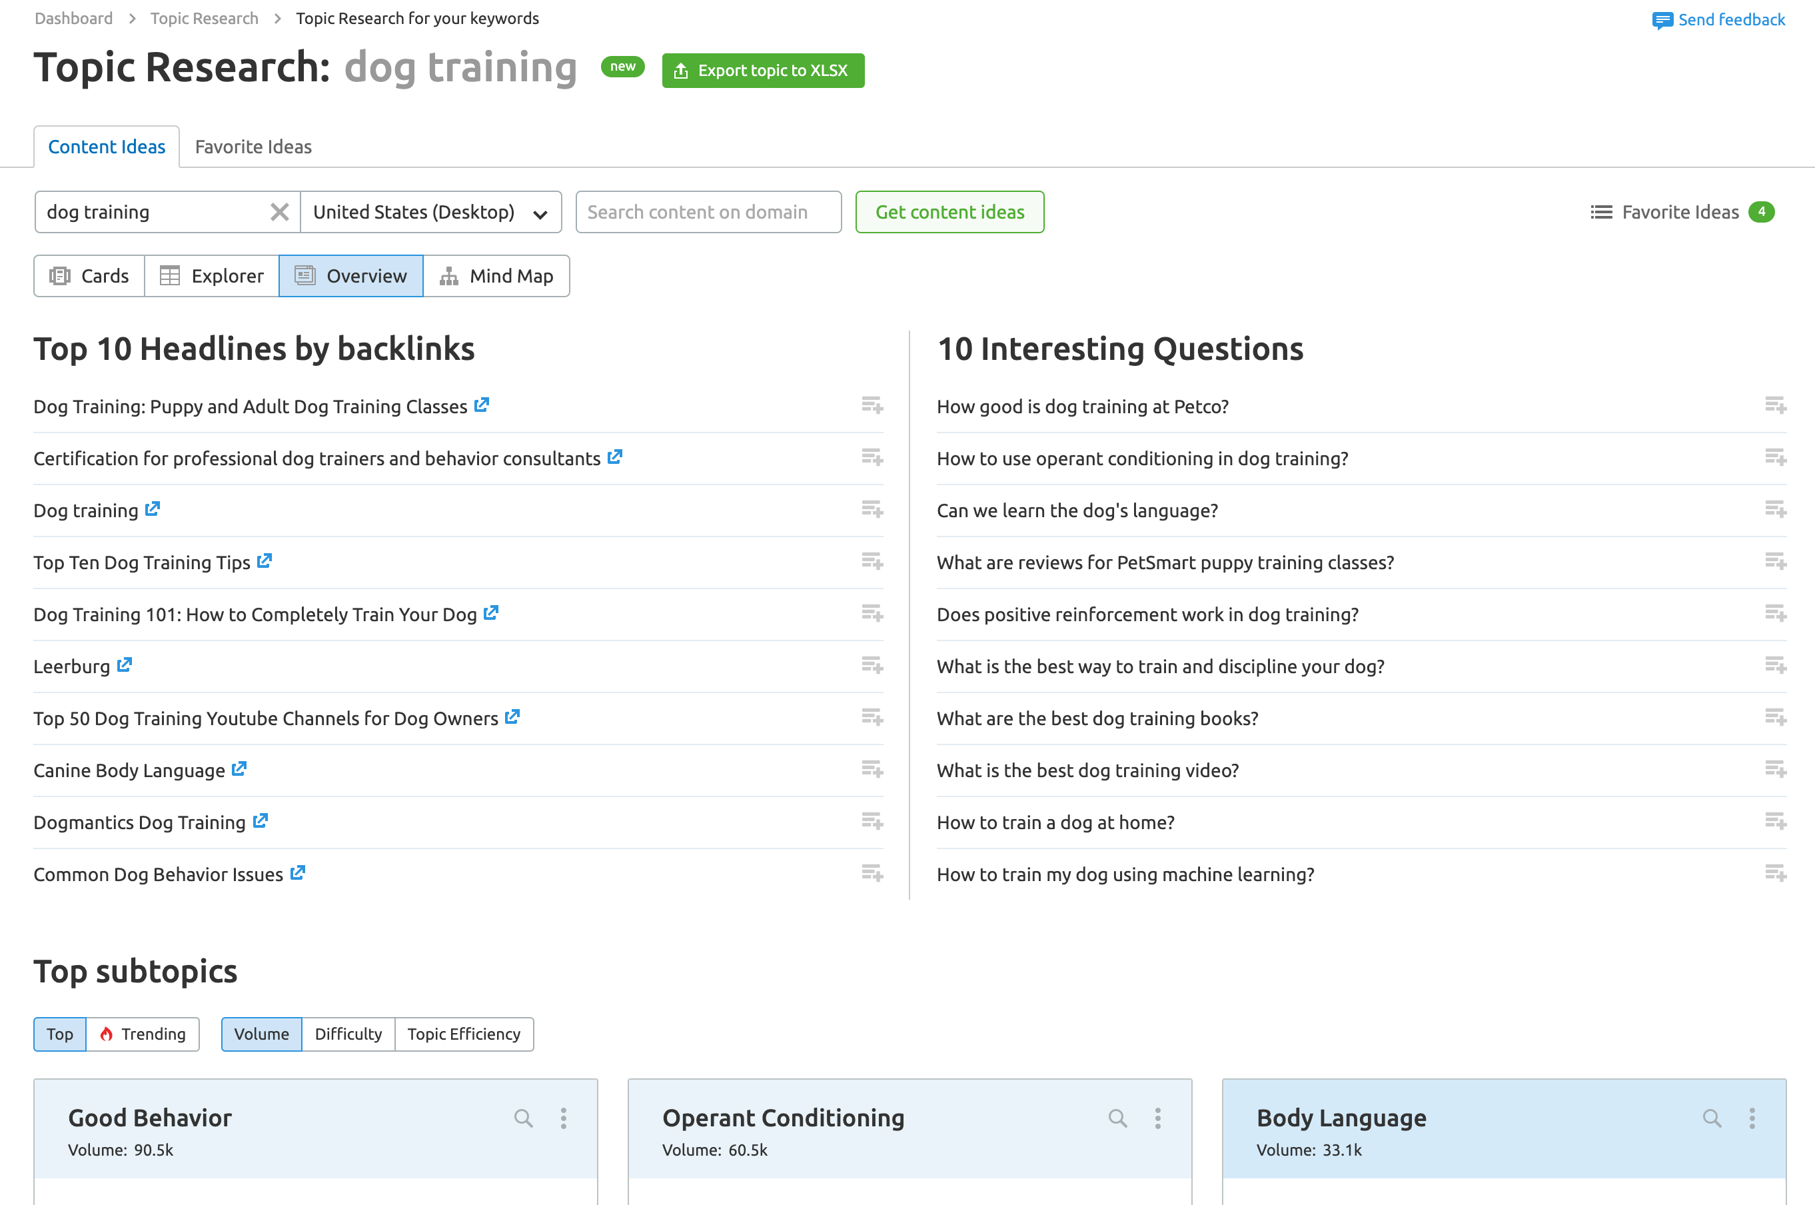Sort subtopics by Difficulty
The width and height of the screenshot is (1815, 1205).
point(348,1034)
